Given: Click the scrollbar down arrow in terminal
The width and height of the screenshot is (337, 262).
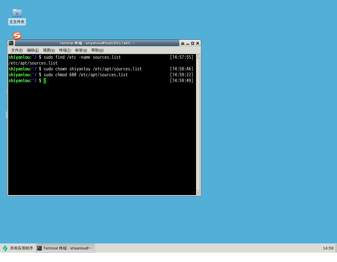Looking at the screenshot, I should [x=198, y=193].
